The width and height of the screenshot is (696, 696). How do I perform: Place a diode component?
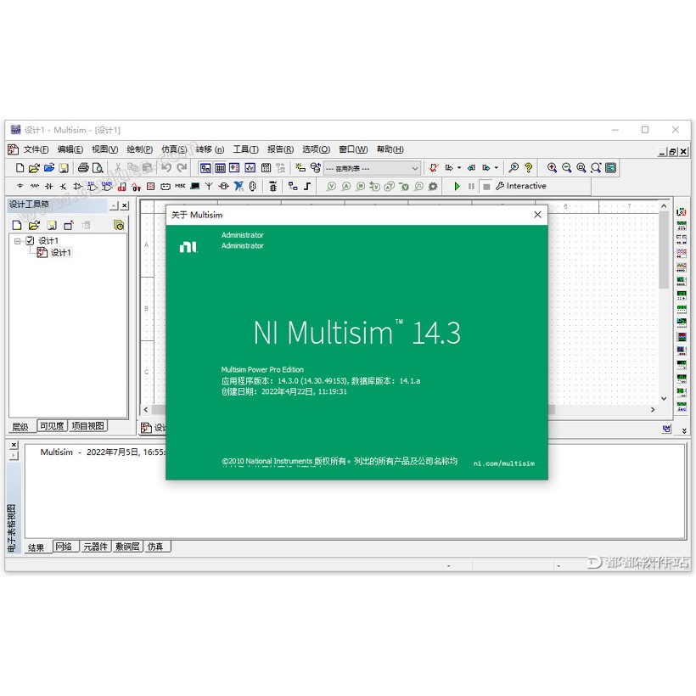(x=49, y=187)
